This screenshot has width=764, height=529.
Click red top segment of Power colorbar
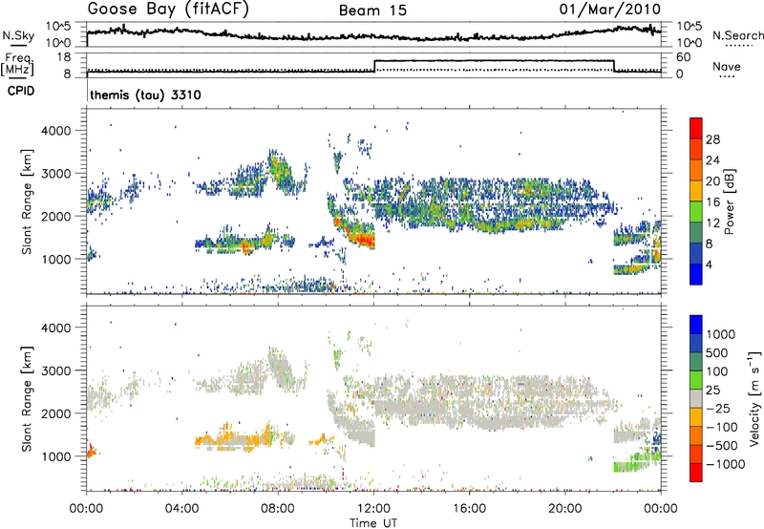(x=696, y=128)
